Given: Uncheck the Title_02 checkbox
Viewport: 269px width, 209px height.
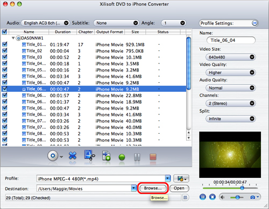Looking at the screenshot, I should pos(5,51).
